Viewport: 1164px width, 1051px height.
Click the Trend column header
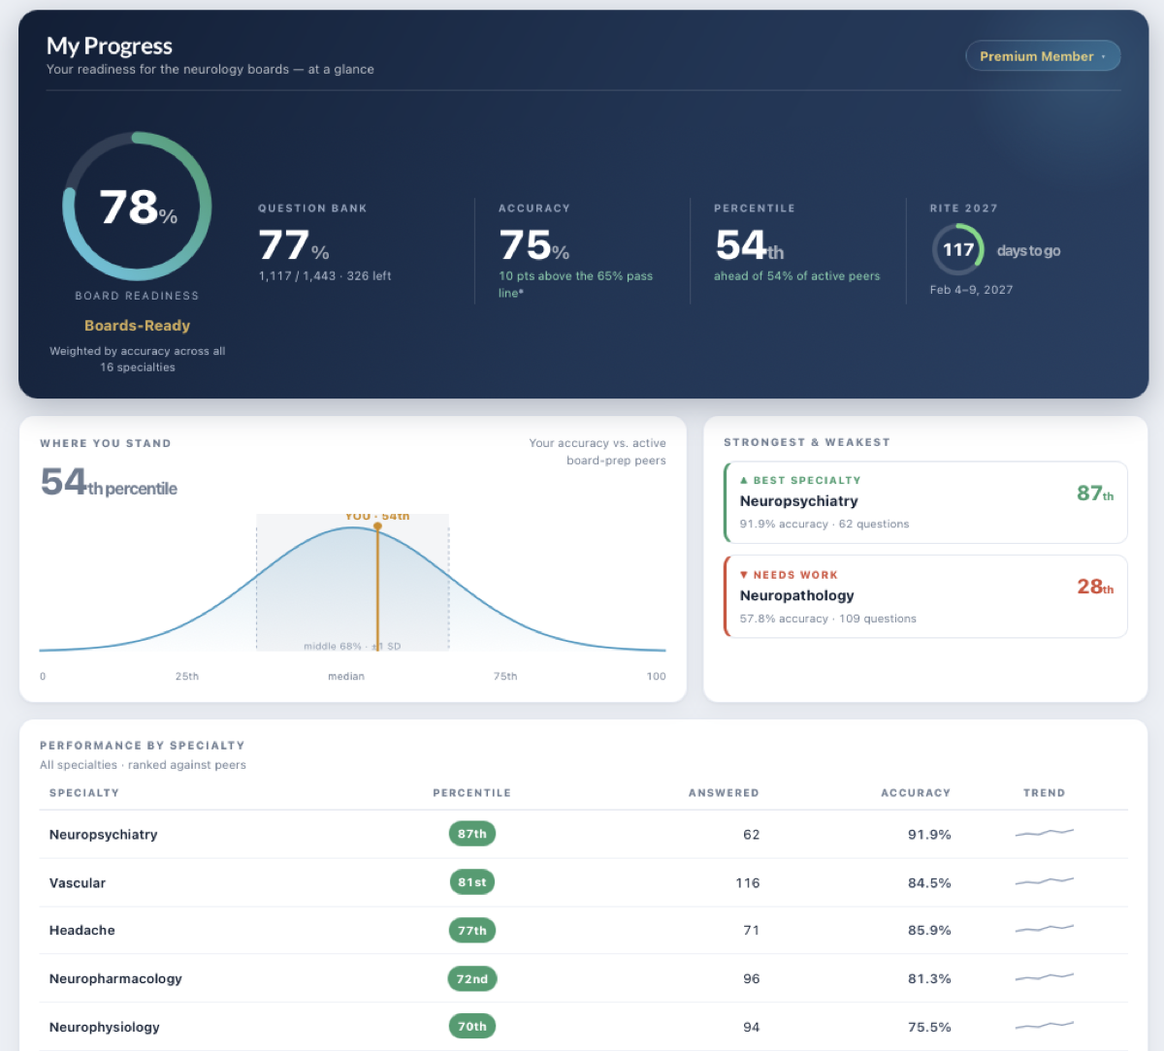1044,793
